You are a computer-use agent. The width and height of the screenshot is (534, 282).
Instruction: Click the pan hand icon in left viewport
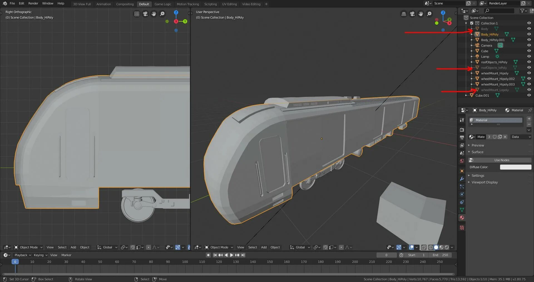(154, 14)
